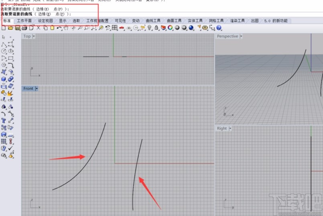This screenshot has height=216, width=323.
Task: Open help with the question mark icon
Action: point(219,28)
